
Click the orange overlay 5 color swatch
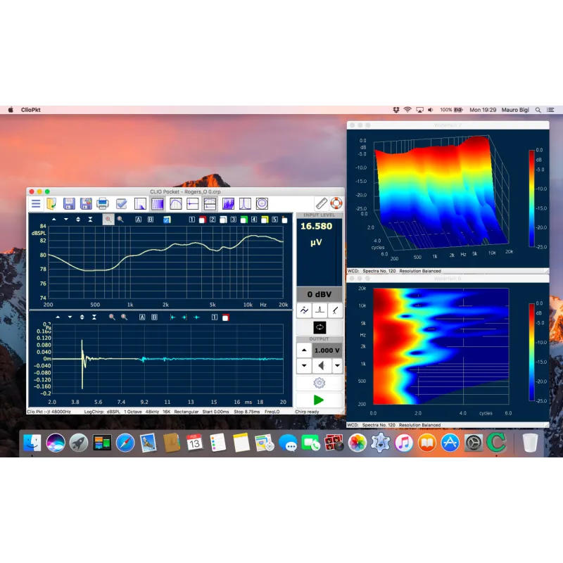click(285, 220)
